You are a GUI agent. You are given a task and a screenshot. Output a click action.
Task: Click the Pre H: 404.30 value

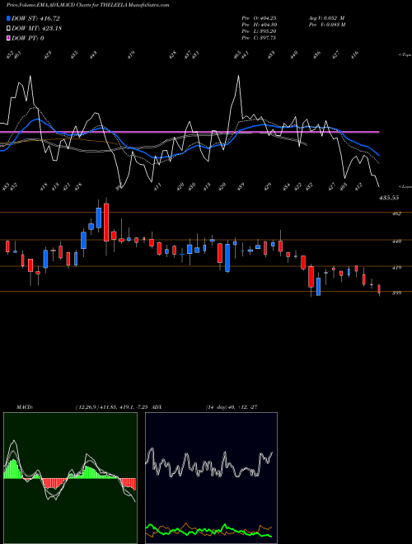point(259,25)
